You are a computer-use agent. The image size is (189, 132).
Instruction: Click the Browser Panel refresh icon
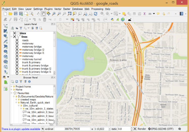(x=17, y=82)
